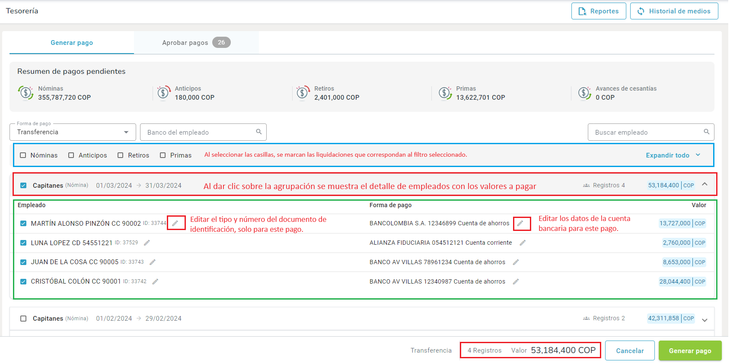Click the Avances de cesantías money icon
730x363 pixels.
[x=585, y=93]
